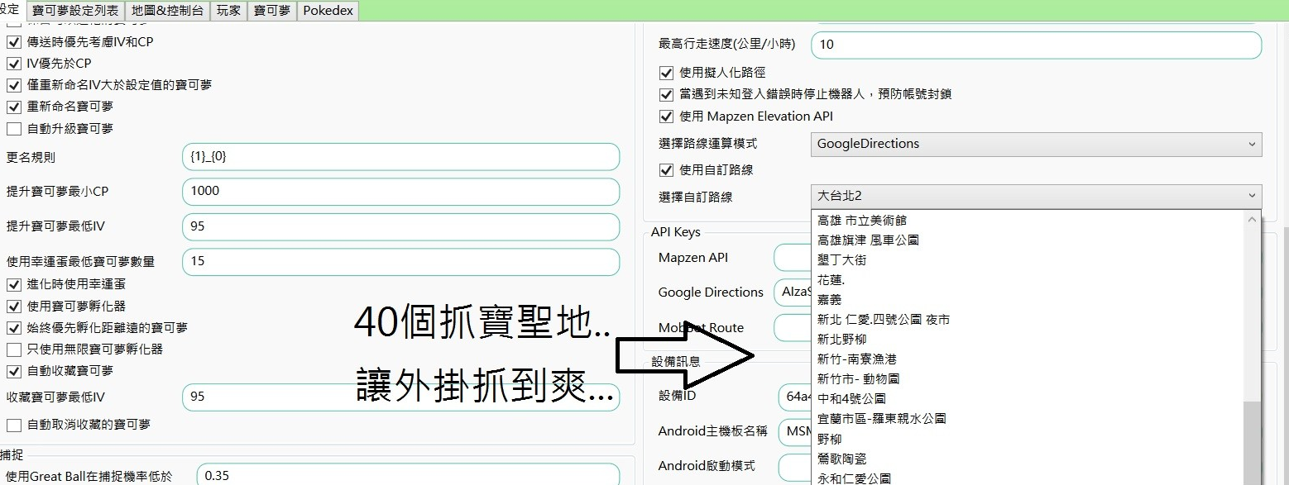Screen dimensions: 1289x485
Task: Select 墾丁大街 from the route list
Action: point(841,260)
